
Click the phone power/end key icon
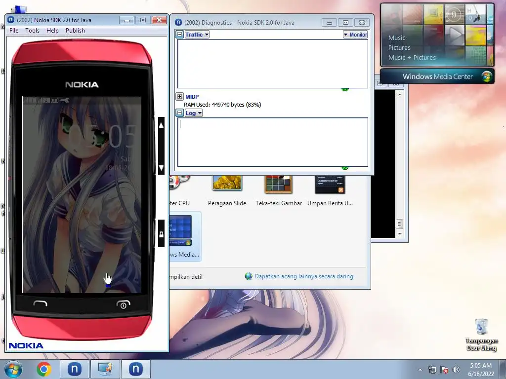[123, 304]
